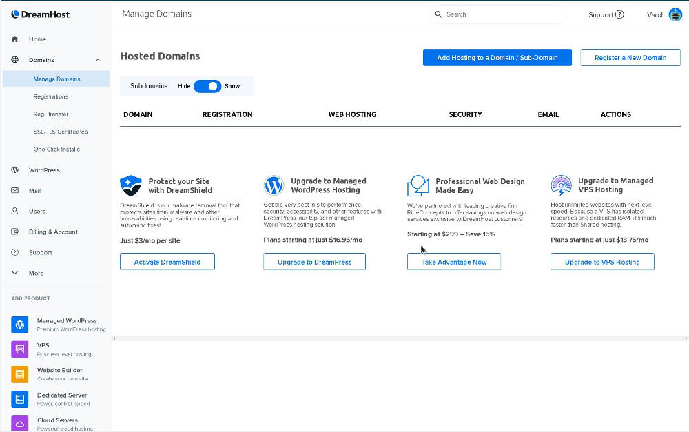Click Activate DreamShield button
This screenshot has width=689, height=432.
point(167,262)
